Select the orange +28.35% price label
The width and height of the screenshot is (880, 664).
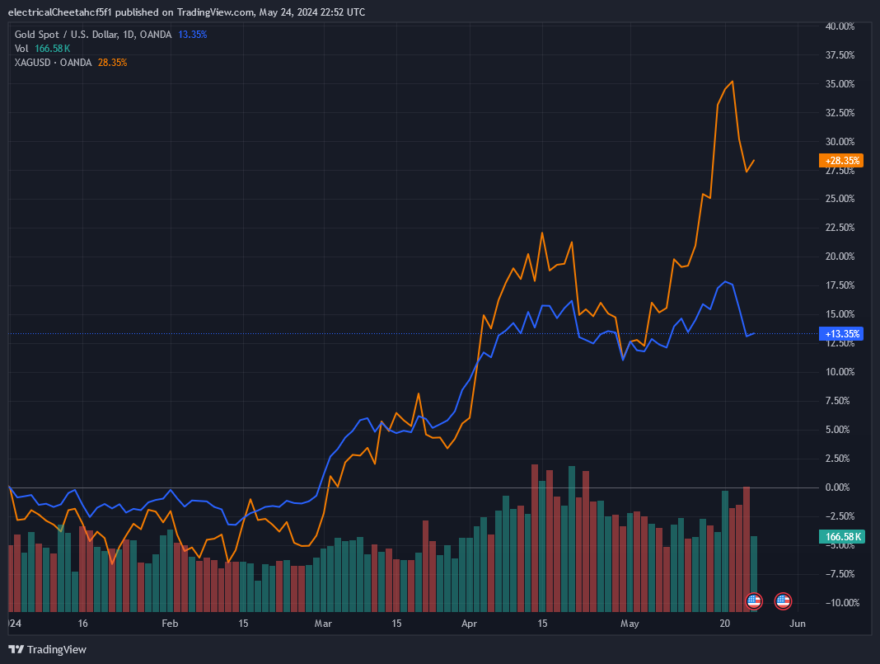point(841,161)
